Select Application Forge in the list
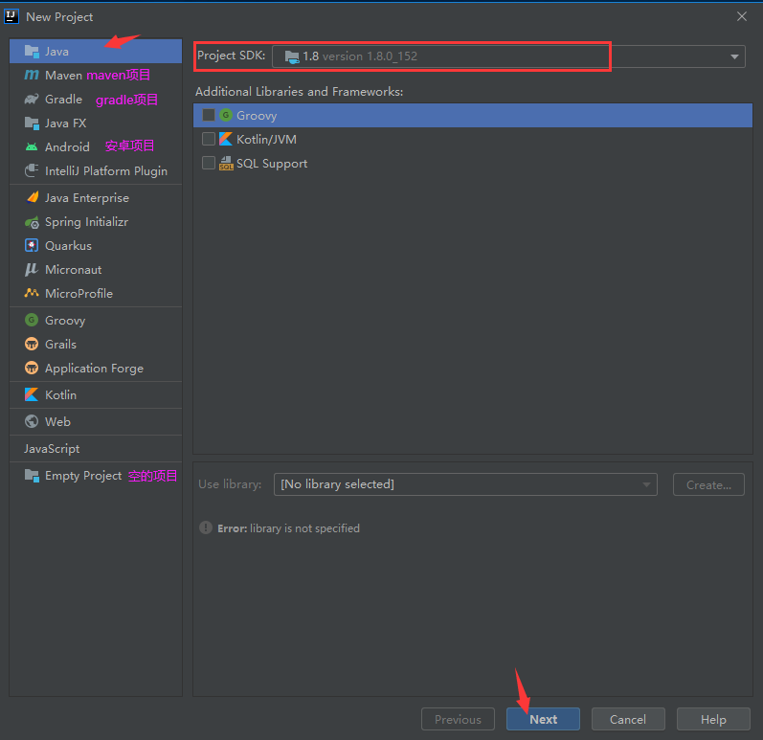This screenshot has width=763, height=740. pyautogui.click(x=96, y=368)
